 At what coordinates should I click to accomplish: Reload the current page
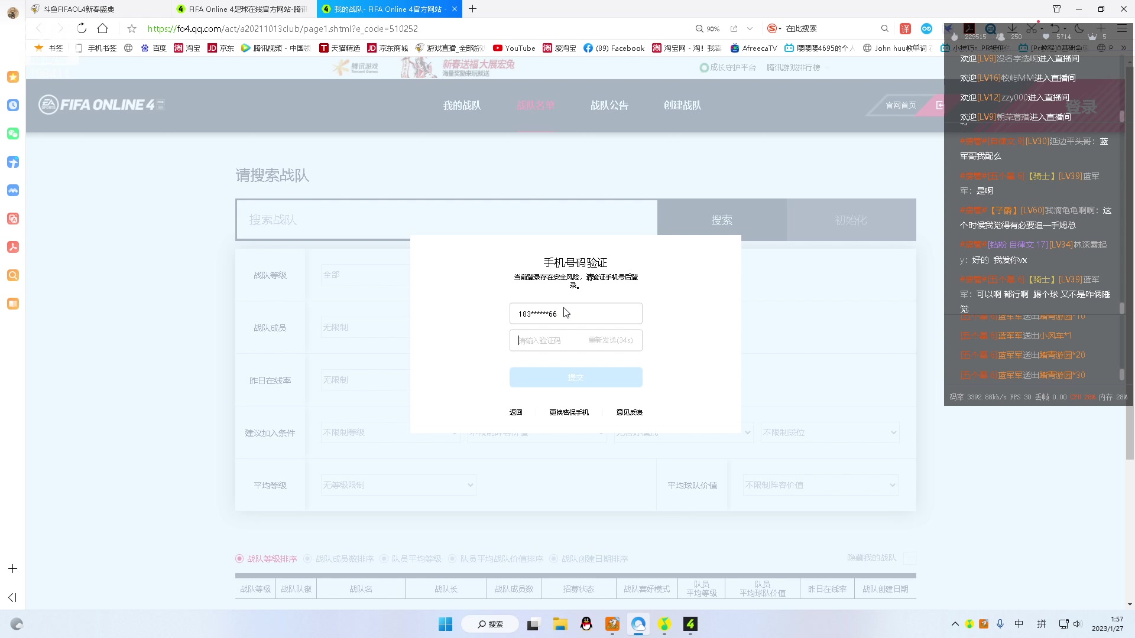tap(82, 28)
